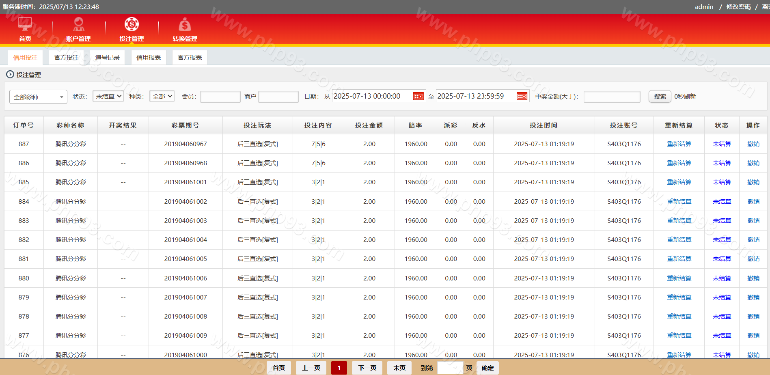The width and height of the screenshot is (770, 375).
Task: Switch to the 官方投注 tab
Action: coord(66,58)
